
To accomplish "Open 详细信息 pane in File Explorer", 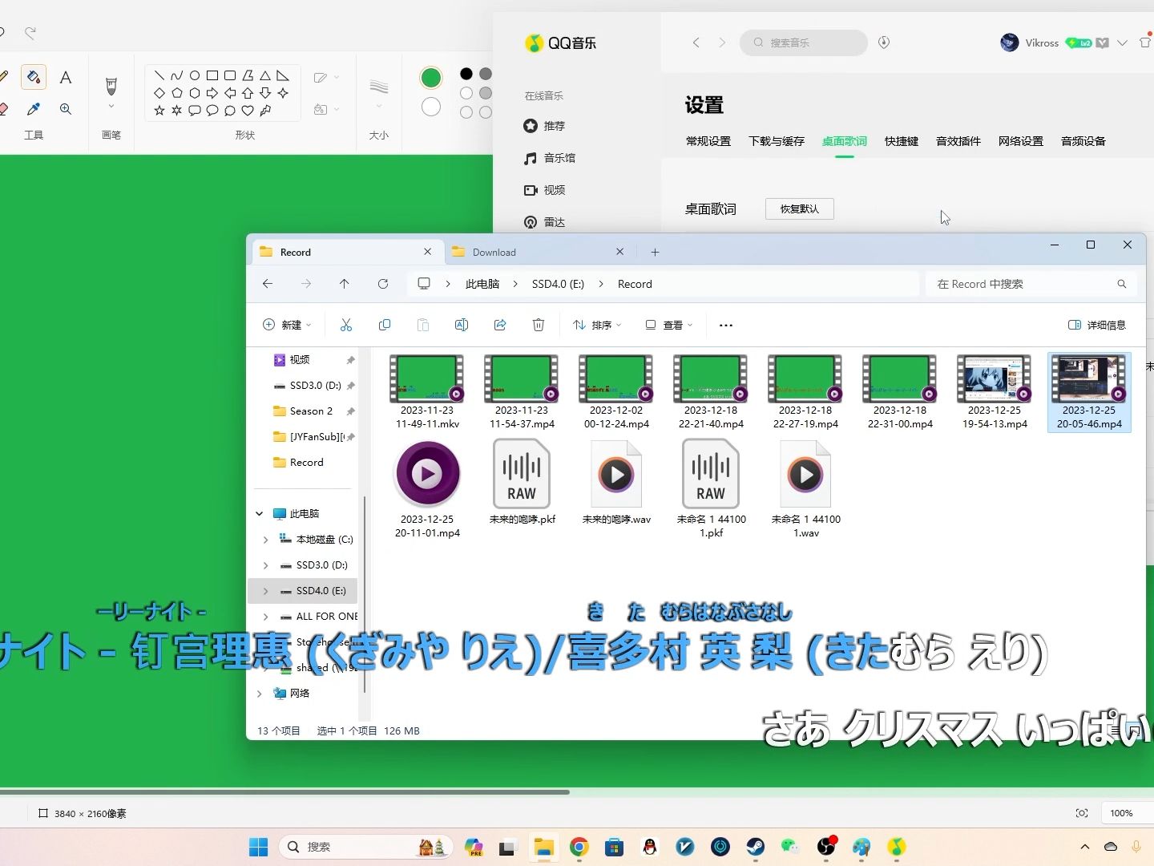I will pyautogui.click(x=1097, y=325).
